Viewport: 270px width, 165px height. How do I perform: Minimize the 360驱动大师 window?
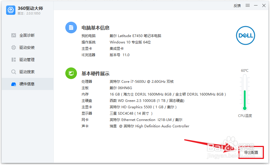click(256, 5)
